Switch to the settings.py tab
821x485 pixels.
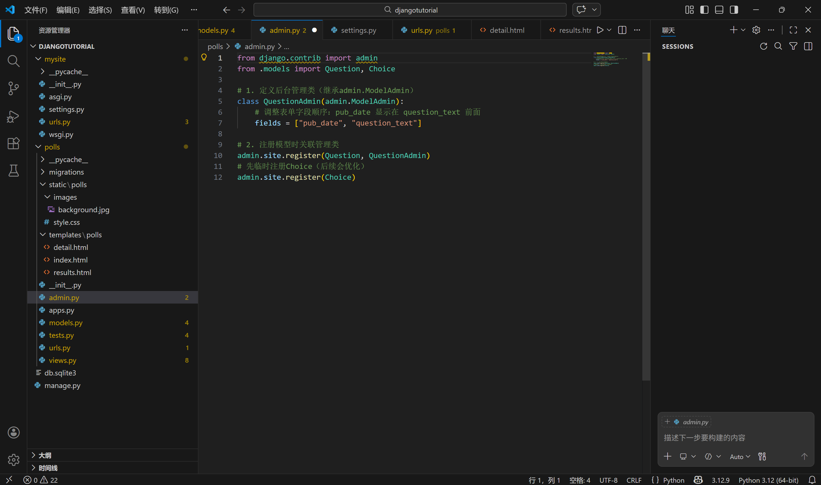(x=358, y=30)
